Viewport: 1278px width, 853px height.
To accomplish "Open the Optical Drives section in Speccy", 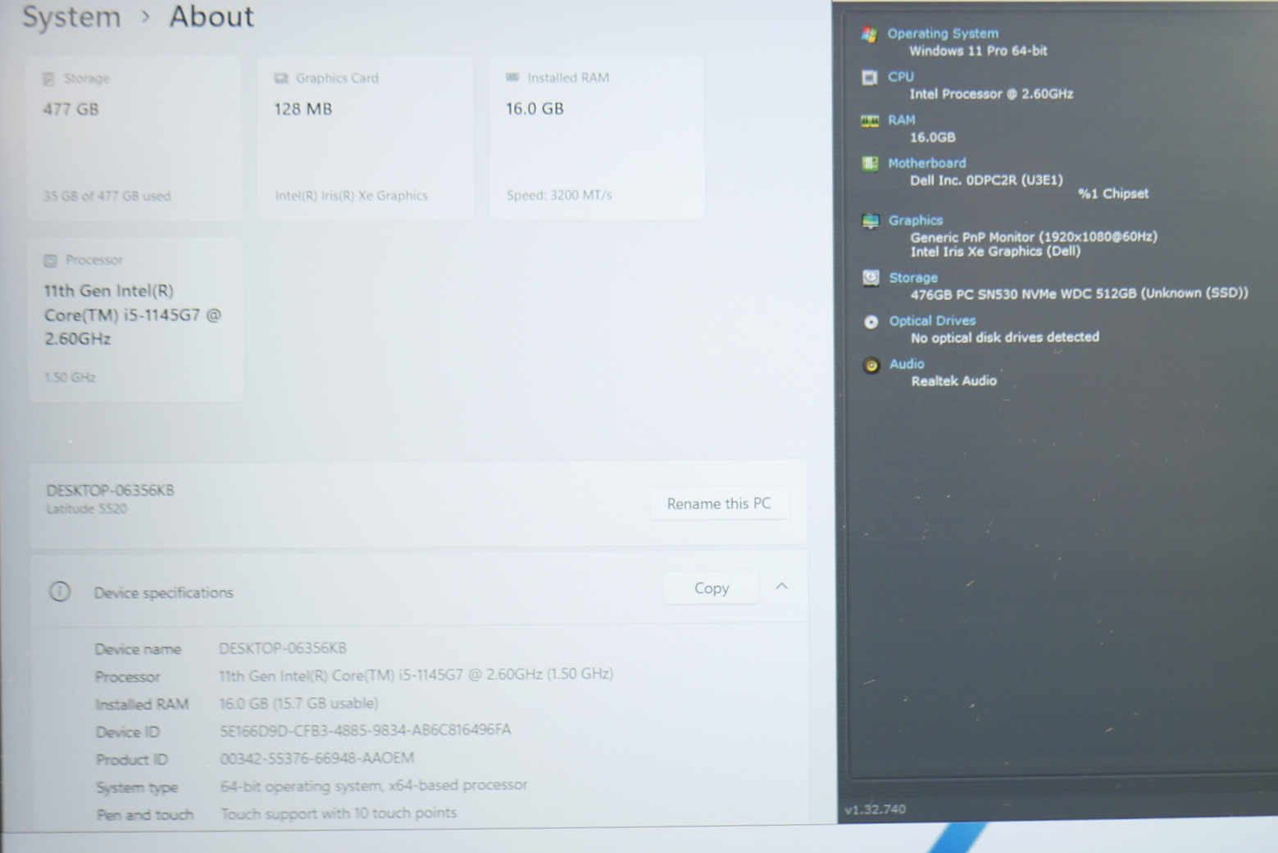I will coord(933,320).
